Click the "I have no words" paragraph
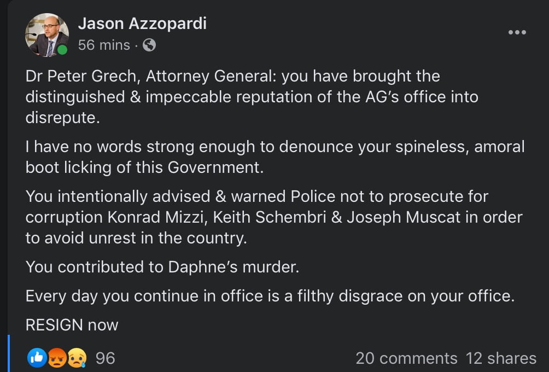 (x=274, y=156)
